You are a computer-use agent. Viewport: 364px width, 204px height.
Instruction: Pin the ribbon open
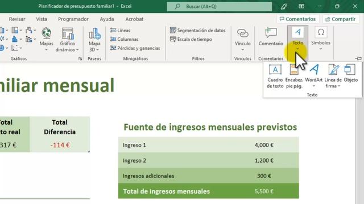click(x=358, y=58)
